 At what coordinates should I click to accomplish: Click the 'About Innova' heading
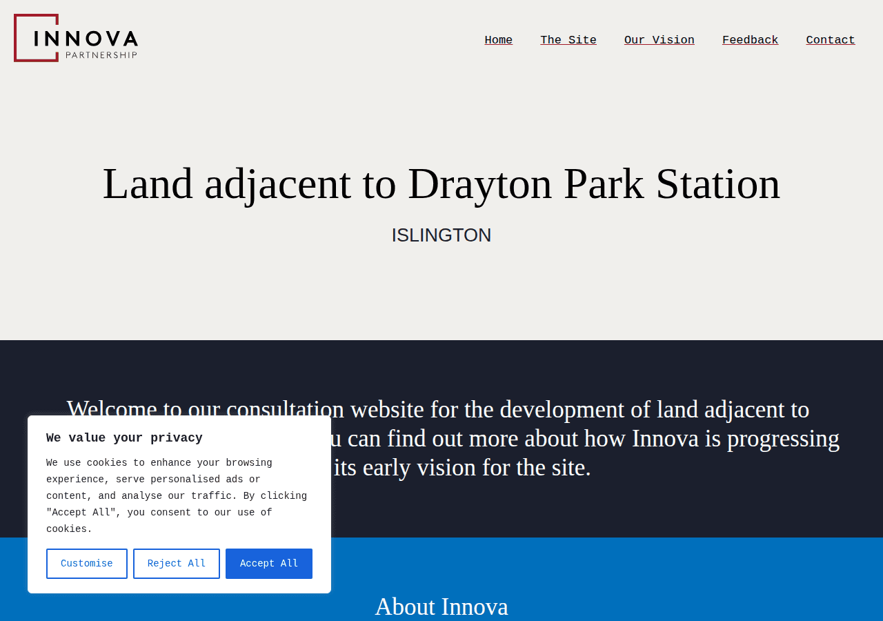441,607
